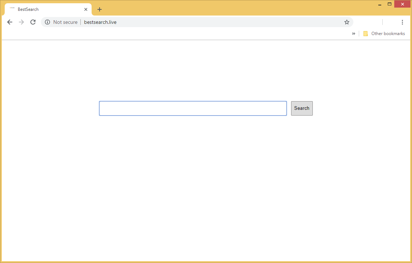Minimize the Chrome window
The width and height of the screenshot is (412, 263).
[380, 4]
